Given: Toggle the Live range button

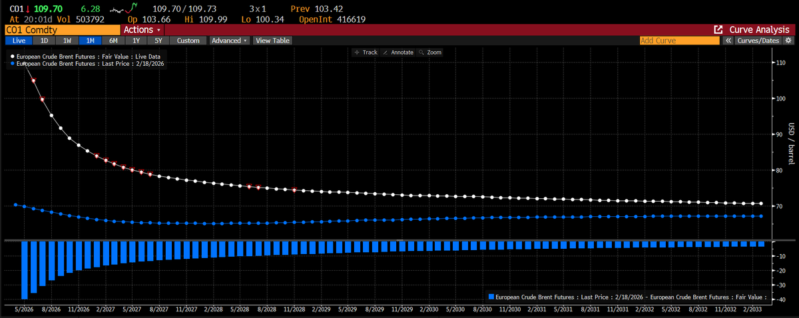Looking at the screenshot, I should pyautogui.click(x=18, y=41).
